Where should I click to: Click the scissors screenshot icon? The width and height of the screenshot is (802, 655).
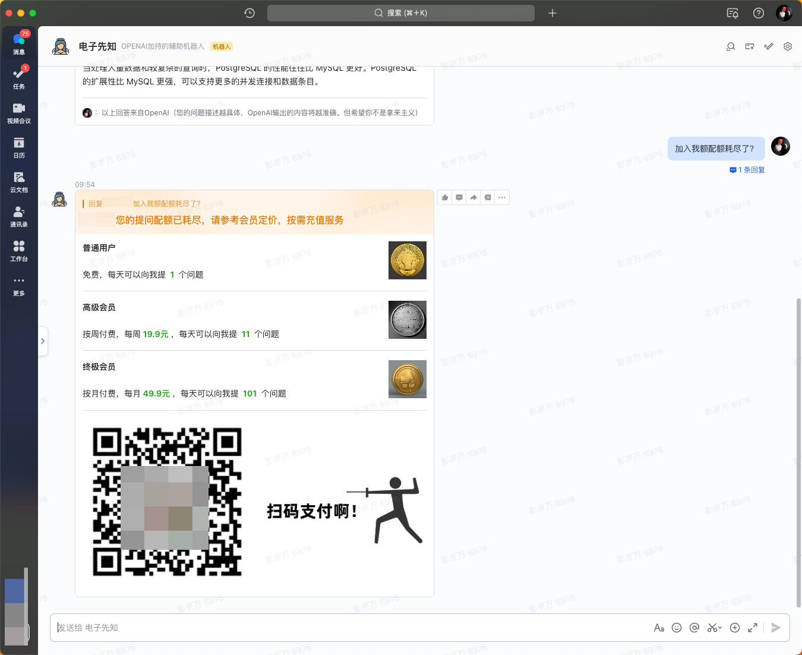tap(712, 628)
